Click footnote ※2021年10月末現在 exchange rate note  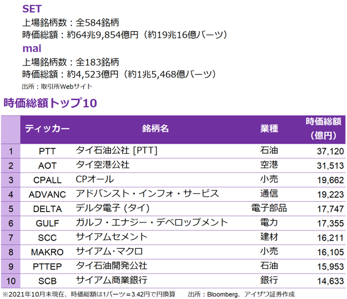click(x=89, y=294)
